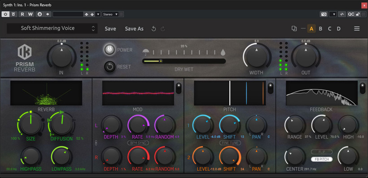Toggle the FINE TUNE button
The width and height of the screenshot is (368, 178).
point(230,143)
